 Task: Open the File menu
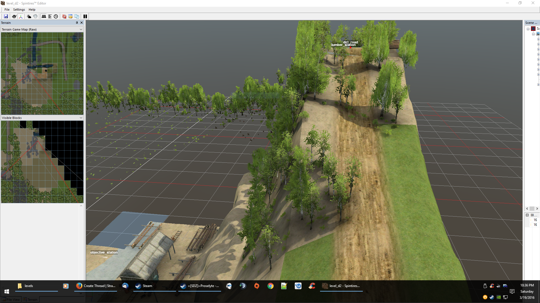point(7,10)
